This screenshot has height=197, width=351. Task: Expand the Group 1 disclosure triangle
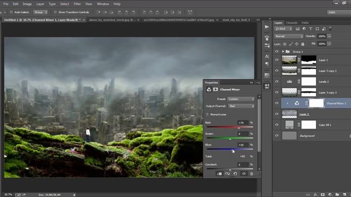click(283, 51)
